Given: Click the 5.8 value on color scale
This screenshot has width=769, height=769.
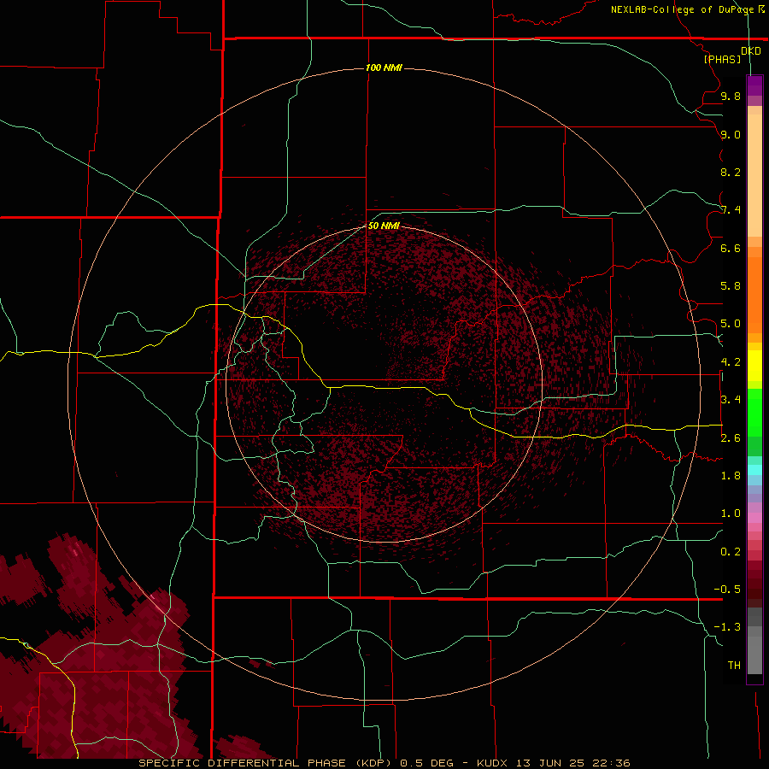Looking at the screenshot, I should 731,285.
